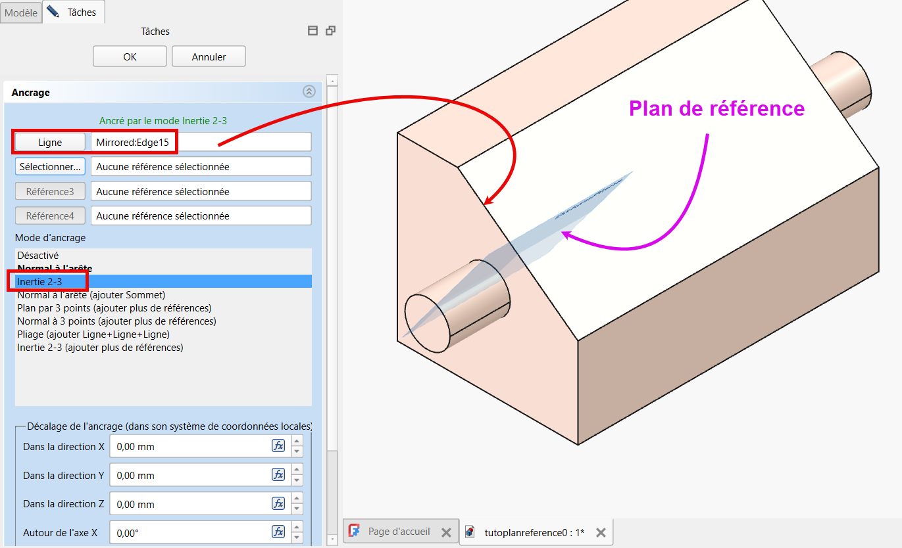Click the float panel icon in Tâches header
Image resolution: width=902 pixels, height=548 pixels.
click(x=330, y=30)
